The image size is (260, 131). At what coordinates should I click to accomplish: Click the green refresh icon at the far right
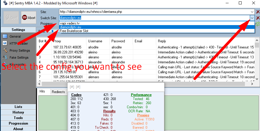pos(258,24)
